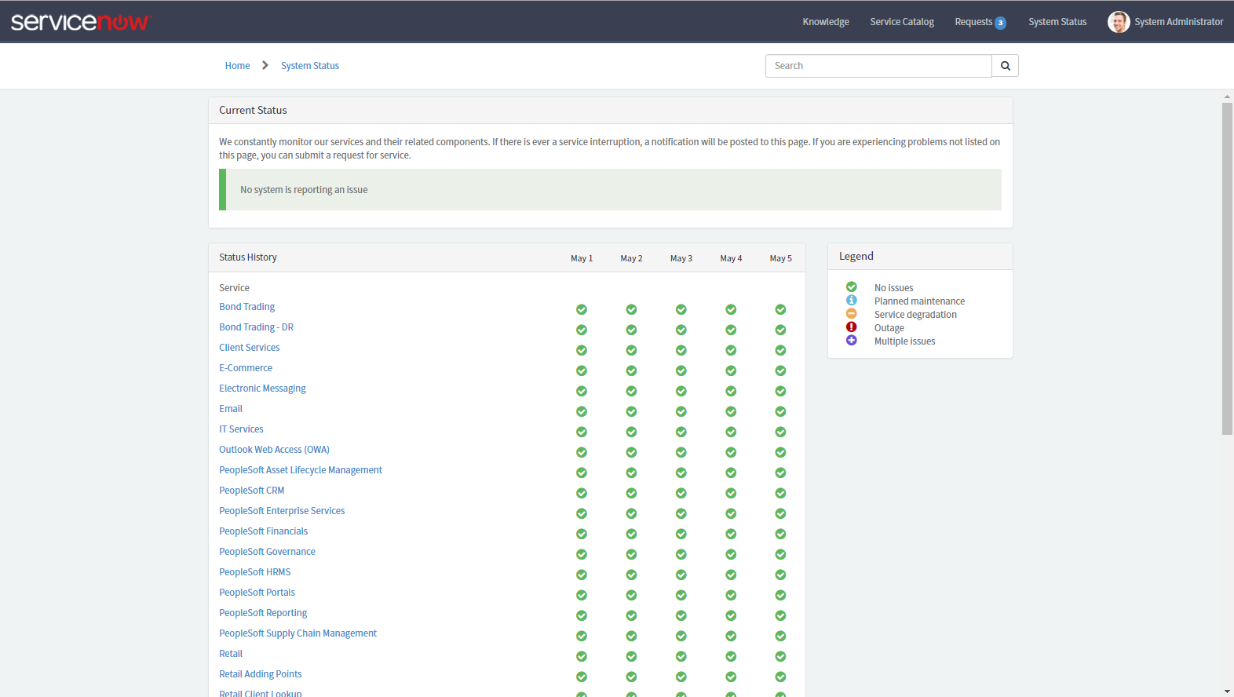
Task: Go to Home breadcrumb link
Action: (237, 66)
